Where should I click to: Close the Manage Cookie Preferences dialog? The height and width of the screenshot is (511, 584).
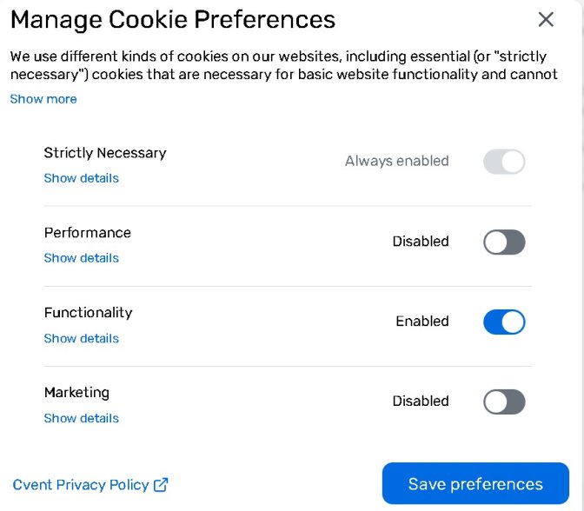click(546, 19)
